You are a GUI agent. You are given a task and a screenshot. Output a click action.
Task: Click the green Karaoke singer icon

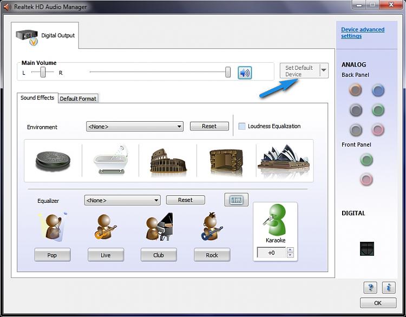[275, 220]
